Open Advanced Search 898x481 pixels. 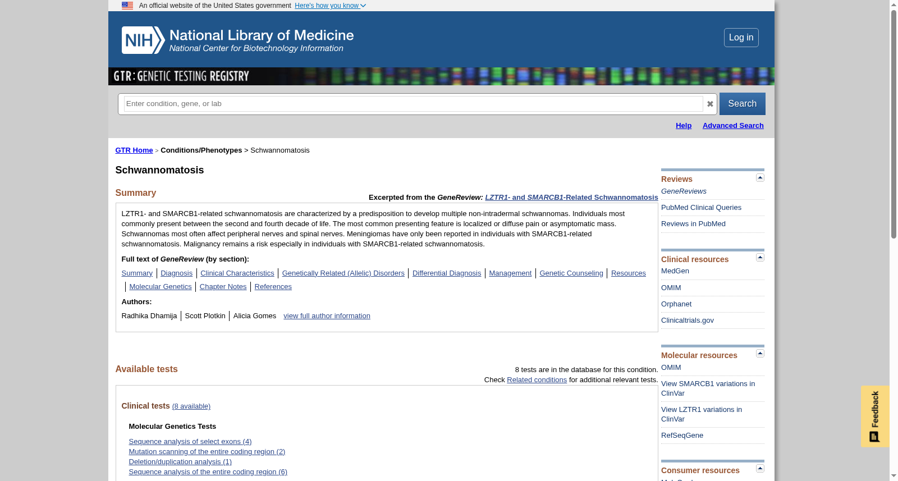tap(733, 126)
